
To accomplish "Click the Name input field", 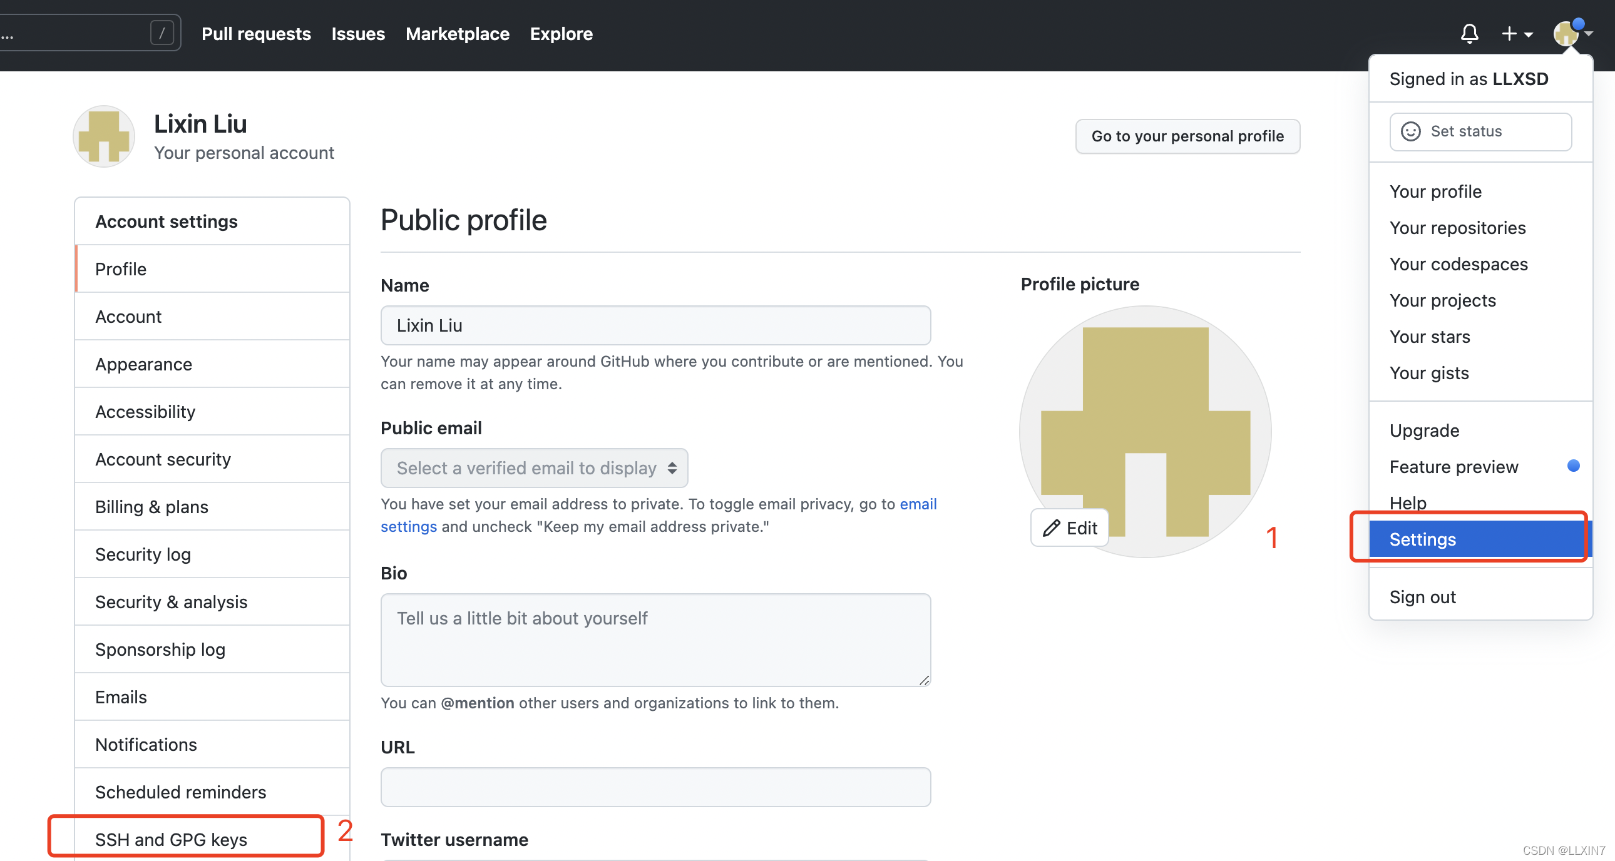I will 655,325.
